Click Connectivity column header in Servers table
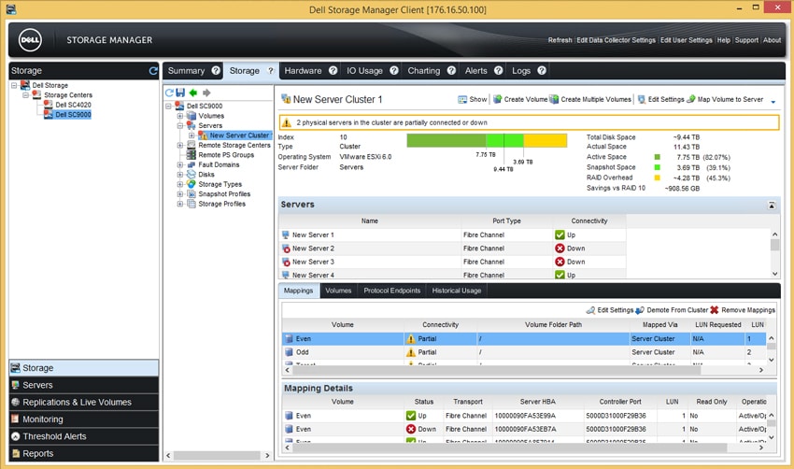 click(589, 220)
